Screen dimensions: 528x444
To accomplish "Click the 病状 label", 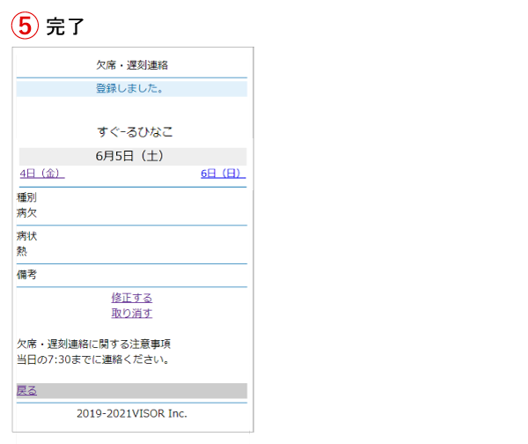I will 26,235.
